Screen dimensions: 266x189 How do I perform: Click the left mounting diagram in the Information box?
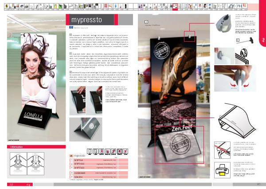pyautogui.click(x=18, y=164)
